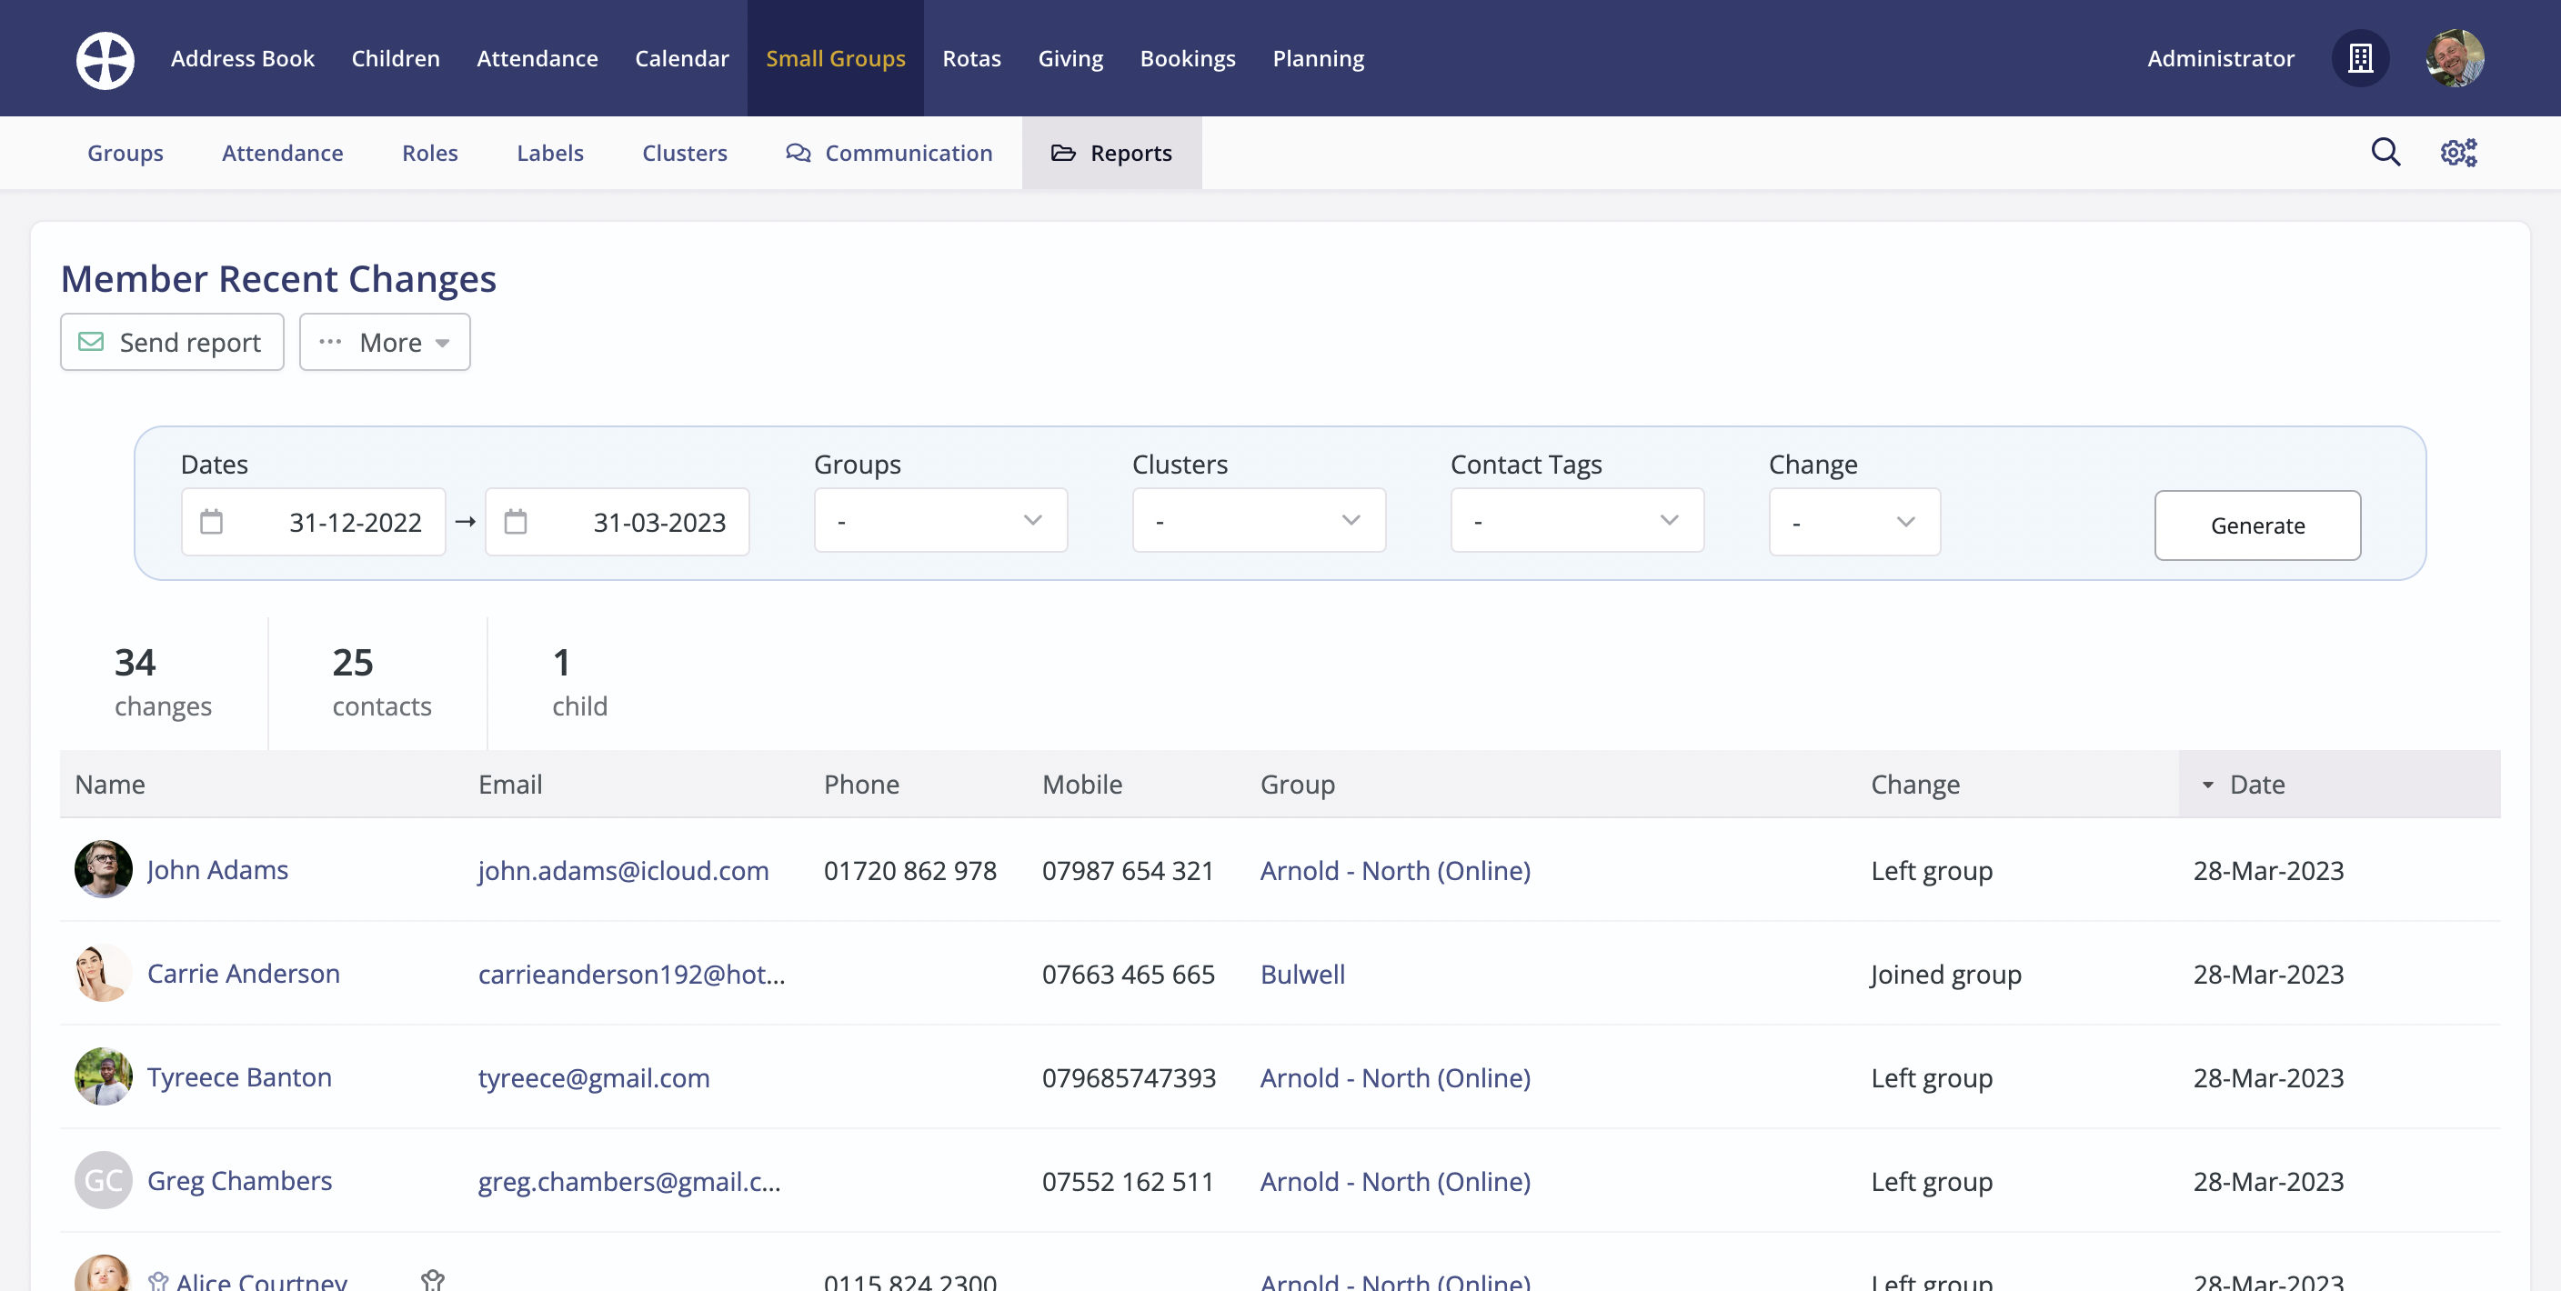Open the Rotas module
2561x1291 pixels.
[971, 58]
